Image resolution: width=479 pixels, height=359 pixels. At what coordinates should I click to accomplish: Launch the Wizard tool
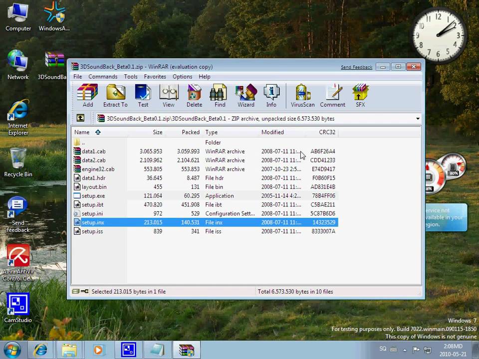click(x=246, y=96)
